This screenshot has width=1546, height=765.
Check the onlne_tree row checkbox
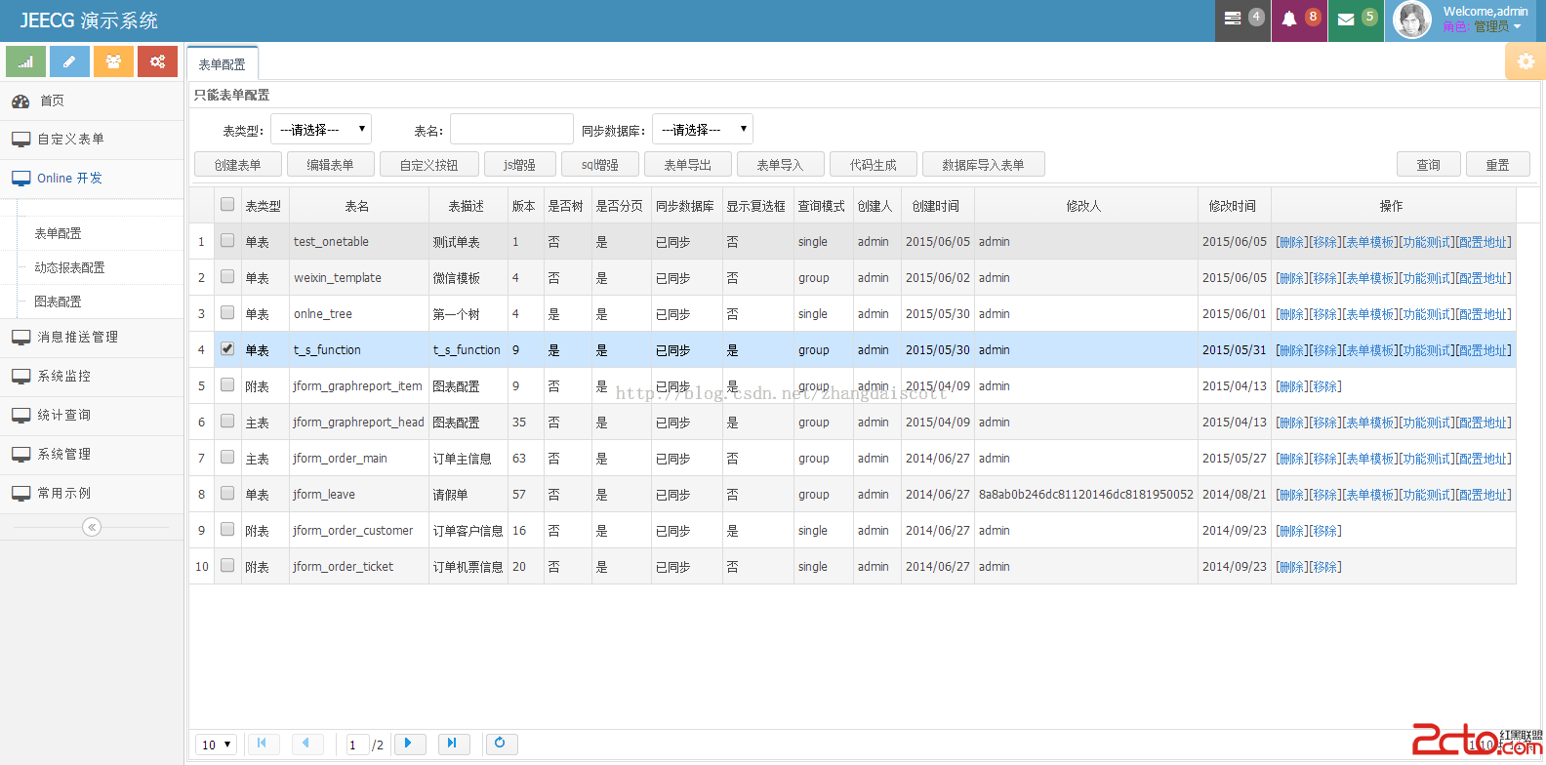tap(227, 312)
